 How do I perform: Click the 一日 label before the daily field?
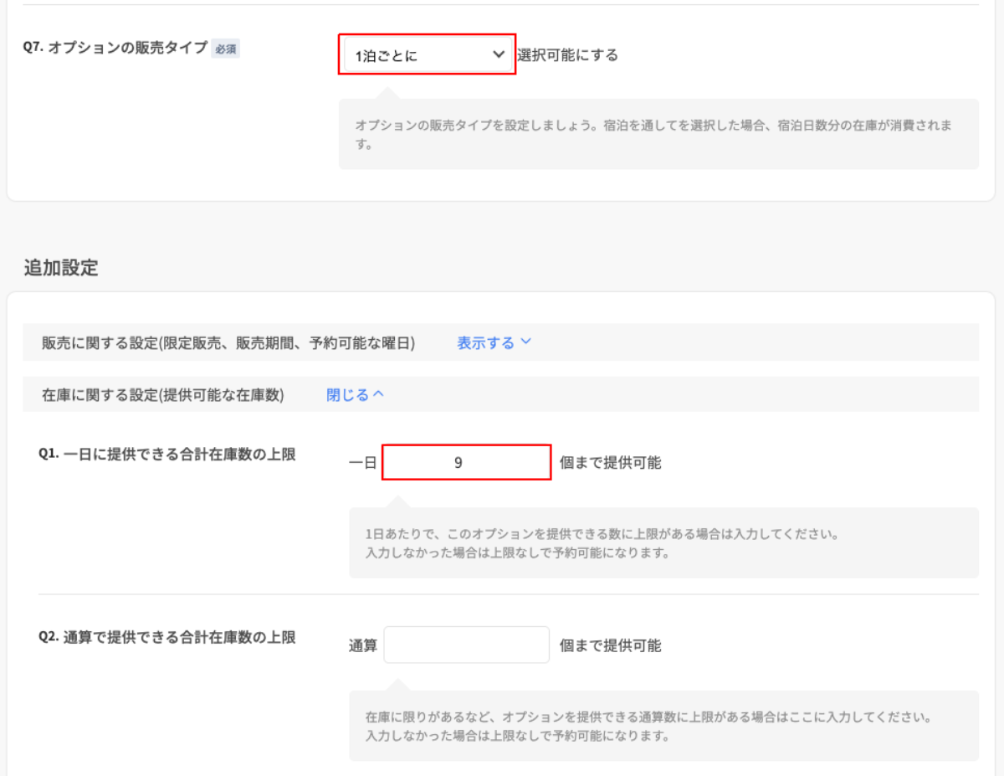click(x=363, y=463)
